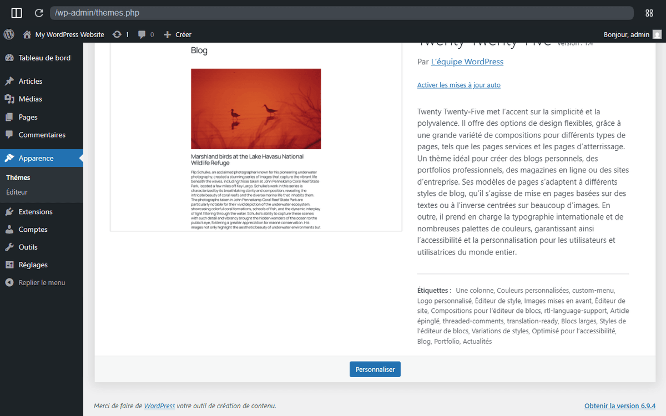Click the theme screenshot preview image
Screen dimensions: 666x416
pyautogui.click(x=256, y=139)
